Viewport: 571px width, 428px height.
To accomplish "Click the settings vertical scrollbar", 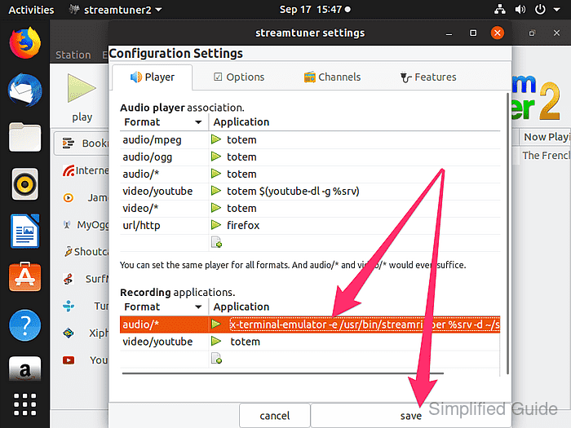I will (x=507, y=234).
